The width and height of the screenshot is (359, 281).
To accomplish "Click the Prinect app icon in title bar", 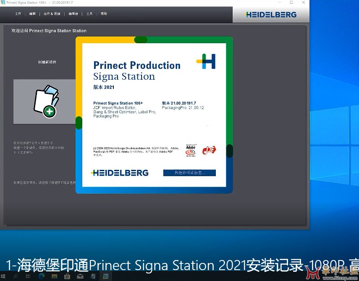I will (3, 3).
